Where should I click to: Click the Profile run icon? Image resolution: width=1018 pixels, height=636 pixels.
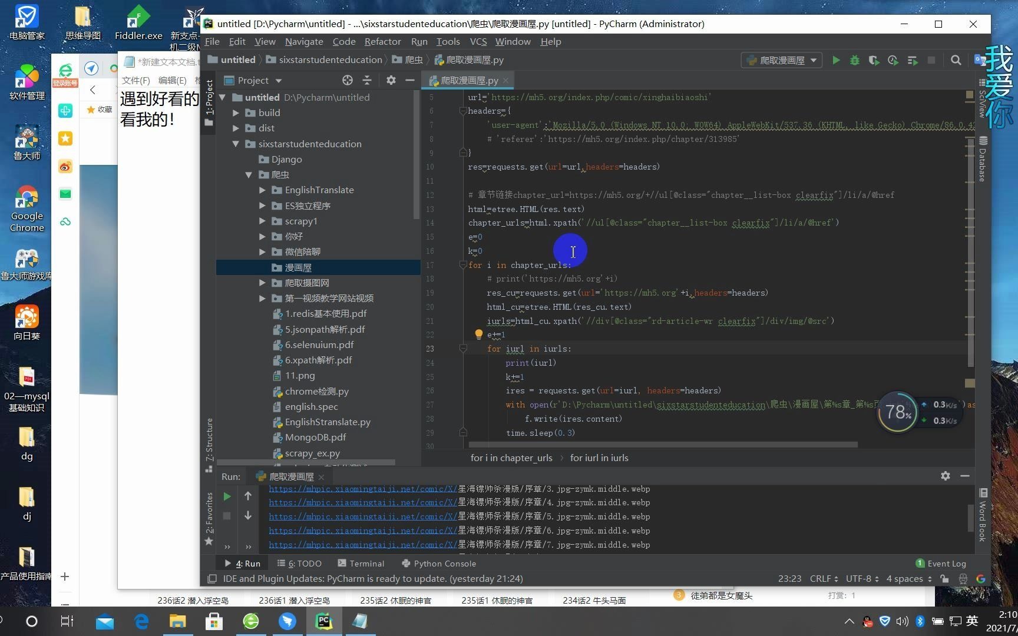pyautogui.click(x=893, y=60)
